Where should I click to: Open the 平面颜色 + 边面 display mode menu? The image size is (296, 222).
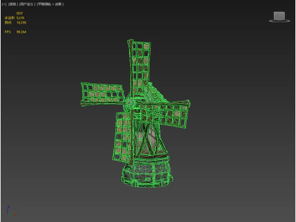click(x=50, y=4)
